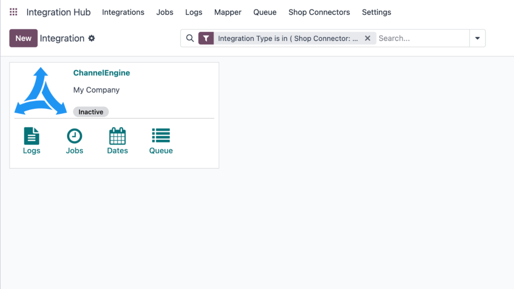514x289 pixels.
Task: Open the Logs menu in top bar
Action: [x=194, y=12]
